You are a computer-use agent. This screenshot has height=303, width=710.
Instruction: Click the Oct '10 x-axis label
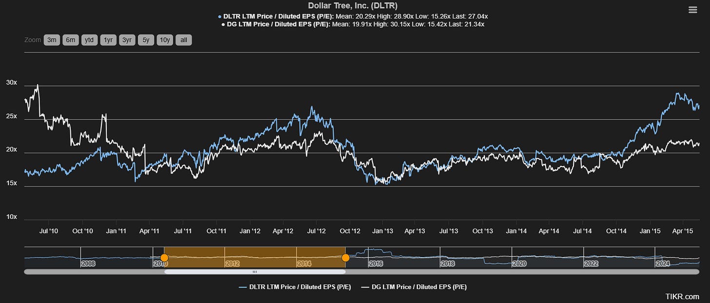[82, 231]
